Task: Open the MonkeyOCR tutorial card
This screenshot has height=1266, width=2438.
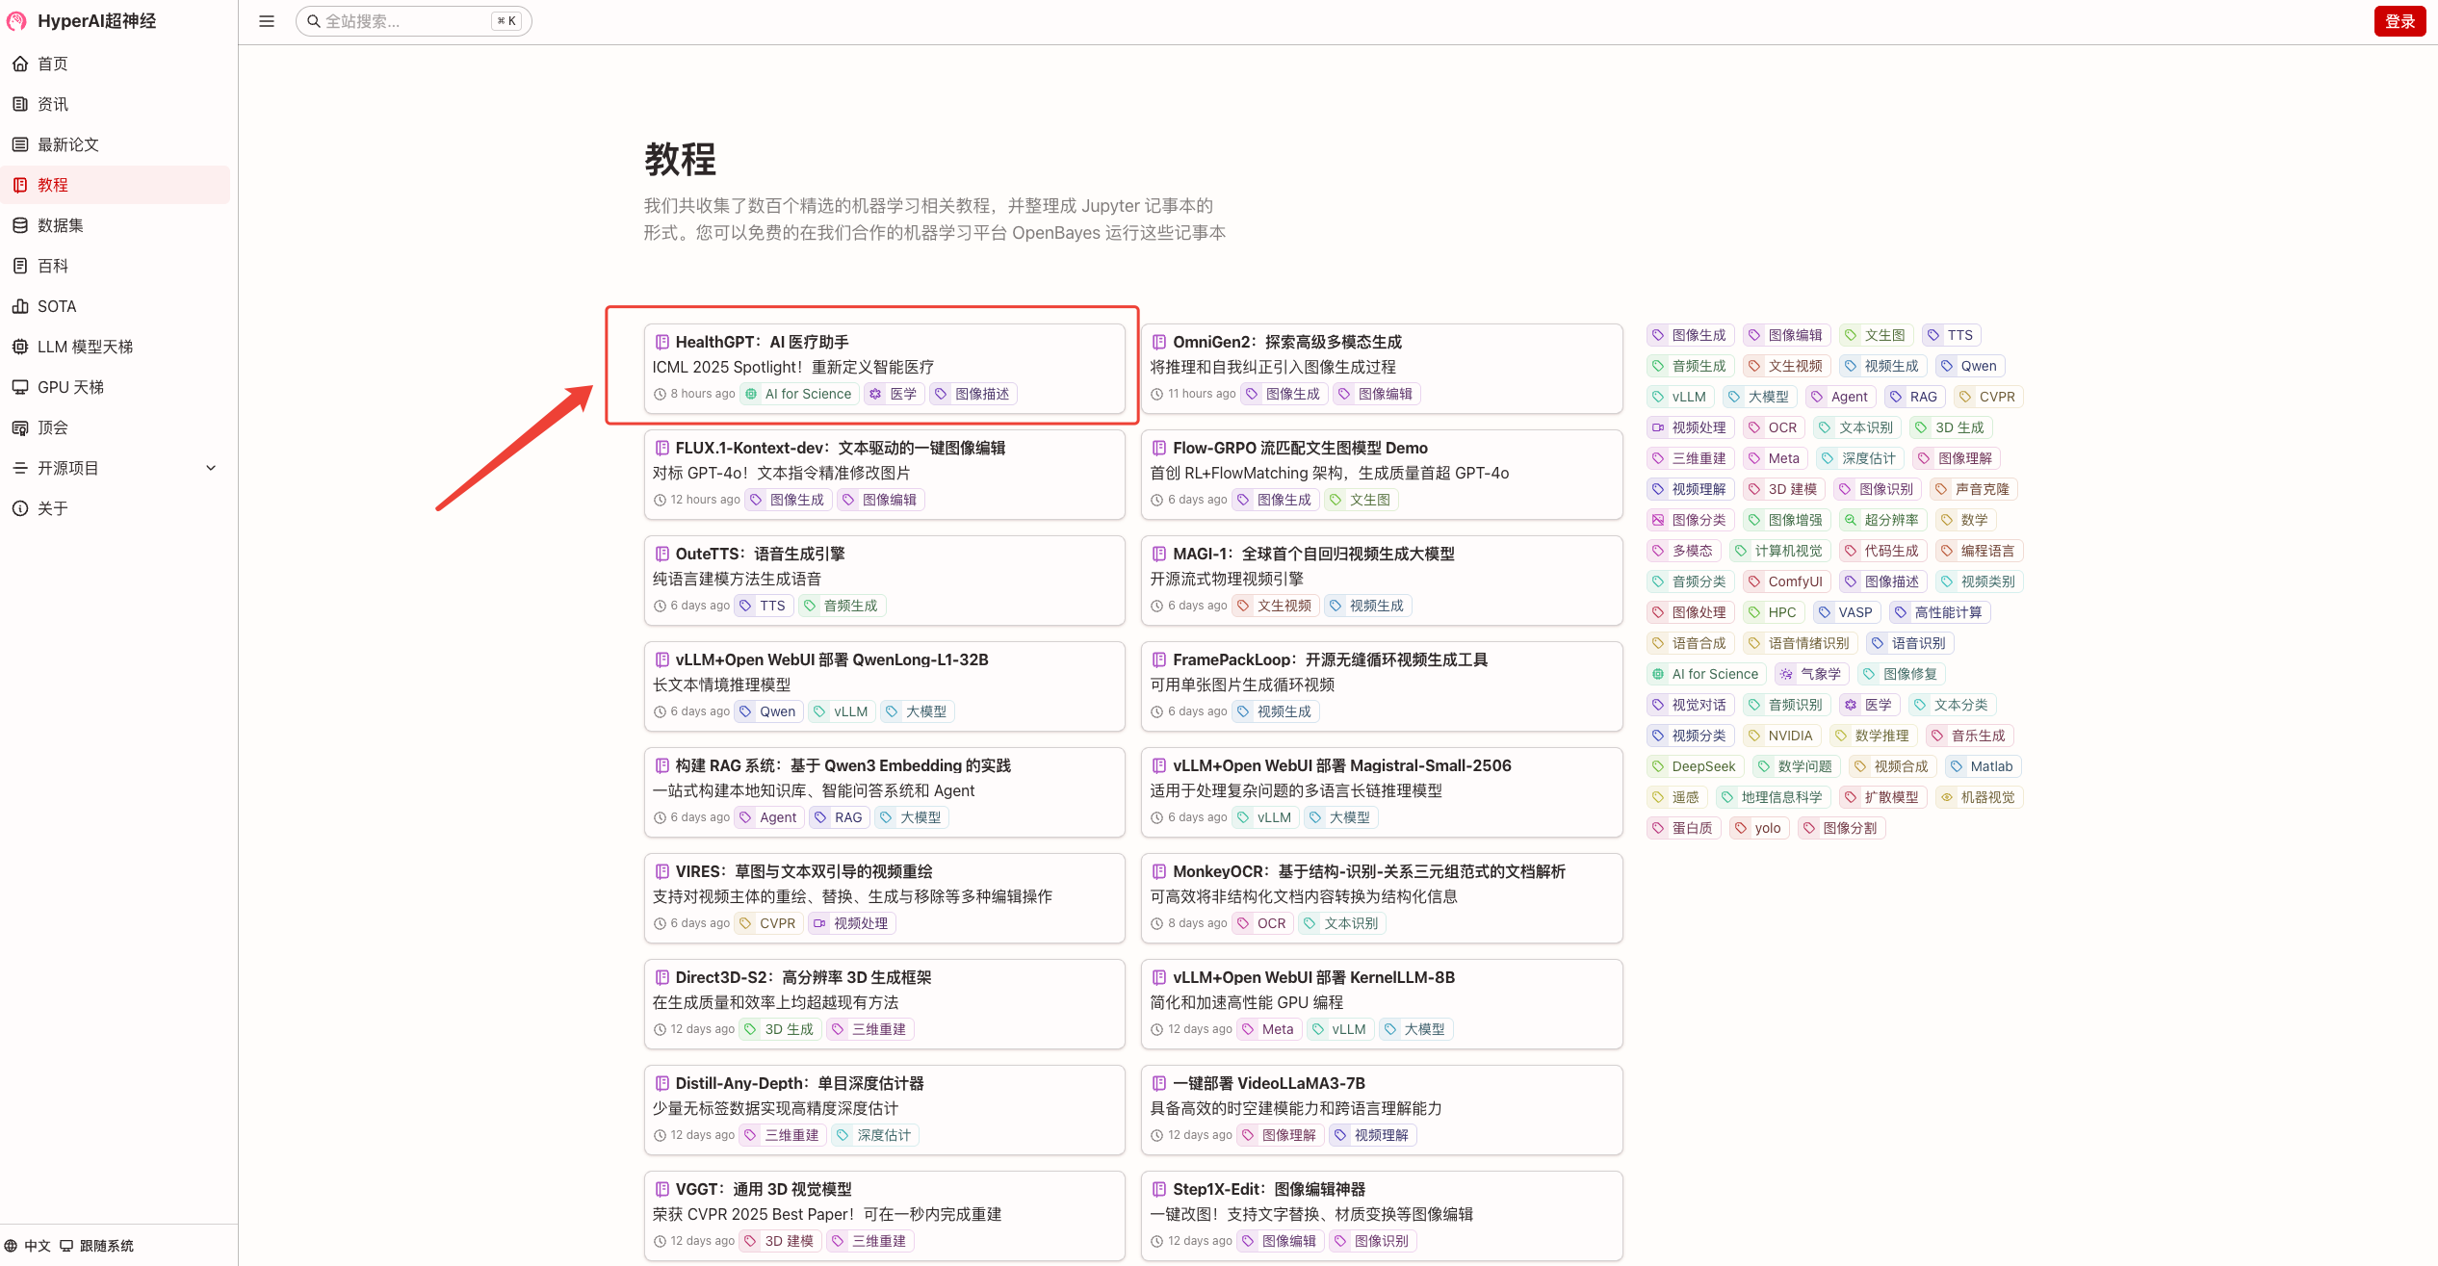Action: [1367, 871]
